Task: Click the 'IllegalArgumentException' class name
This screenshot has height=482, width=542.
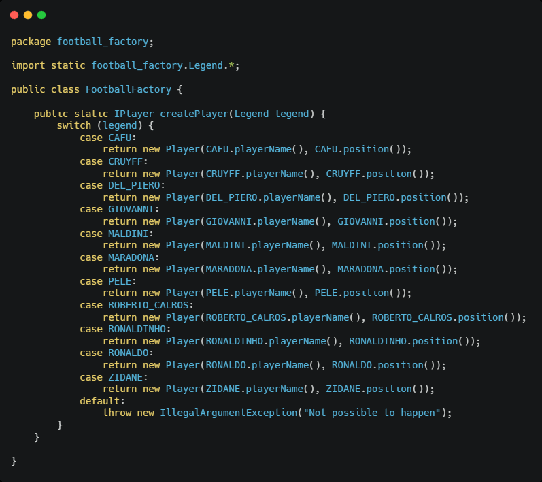Action: coord(228,413)
